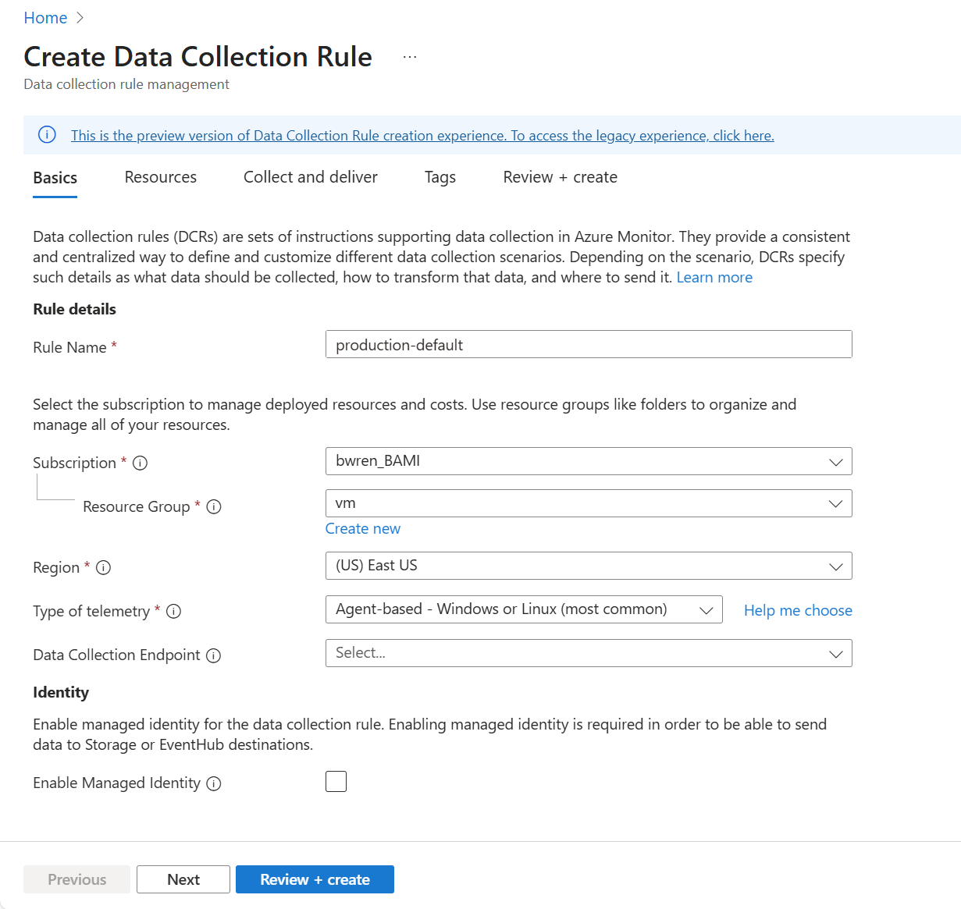Expand the Region dropdown
961x909 pixels.
(588, 566)
